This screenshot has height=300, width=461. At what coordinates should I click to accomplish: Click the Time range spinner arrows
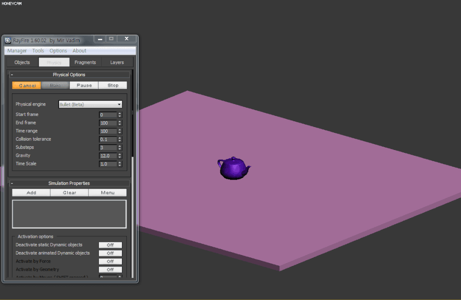pyautogui.click(x=120, y=131)
